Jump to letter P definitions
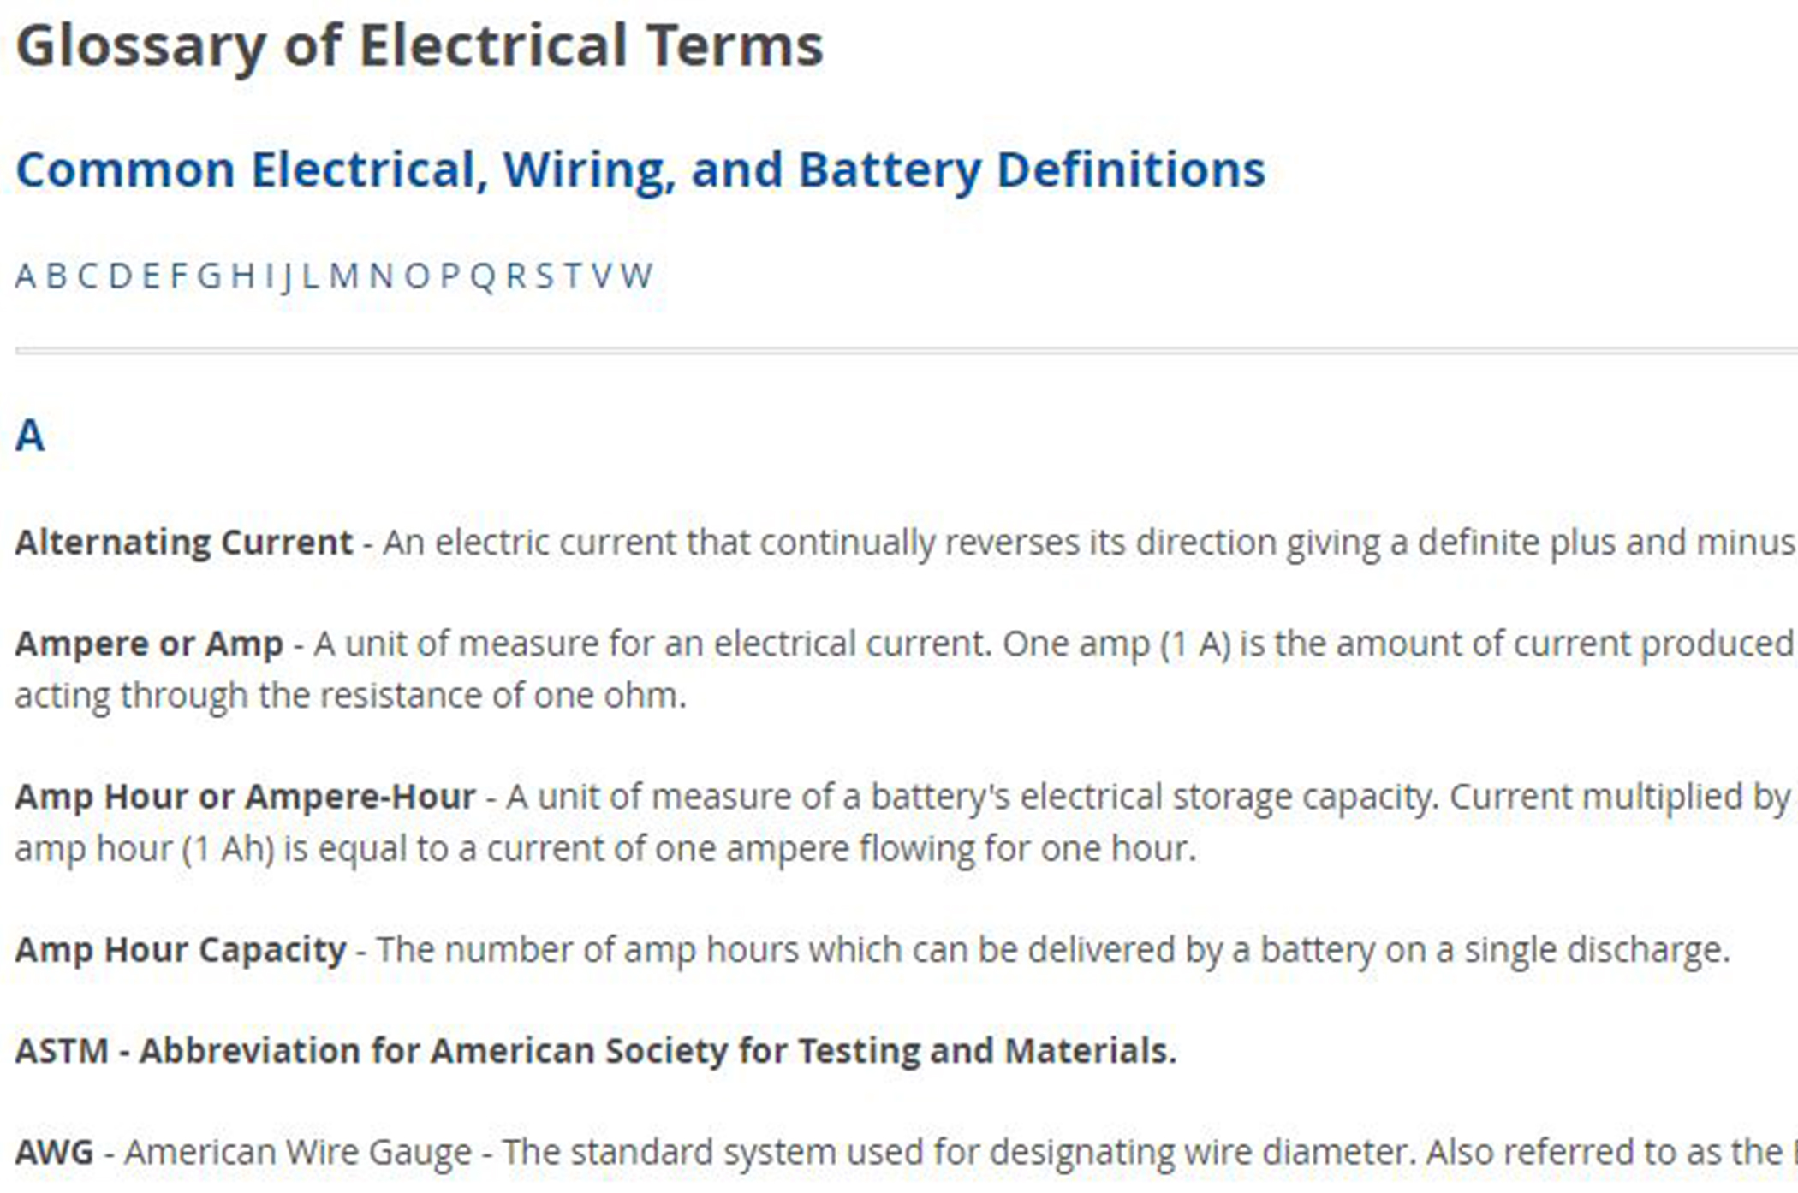 pos(449,276)
